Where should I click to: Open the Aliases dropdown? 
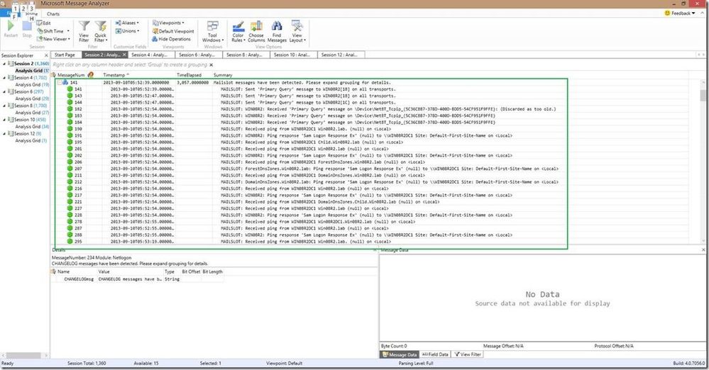[127, 23]
